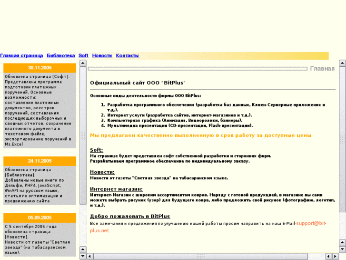Click the horizontal scrollbar thumb
The width and height of the screenshot is (346, 260).
coord(200,257)
